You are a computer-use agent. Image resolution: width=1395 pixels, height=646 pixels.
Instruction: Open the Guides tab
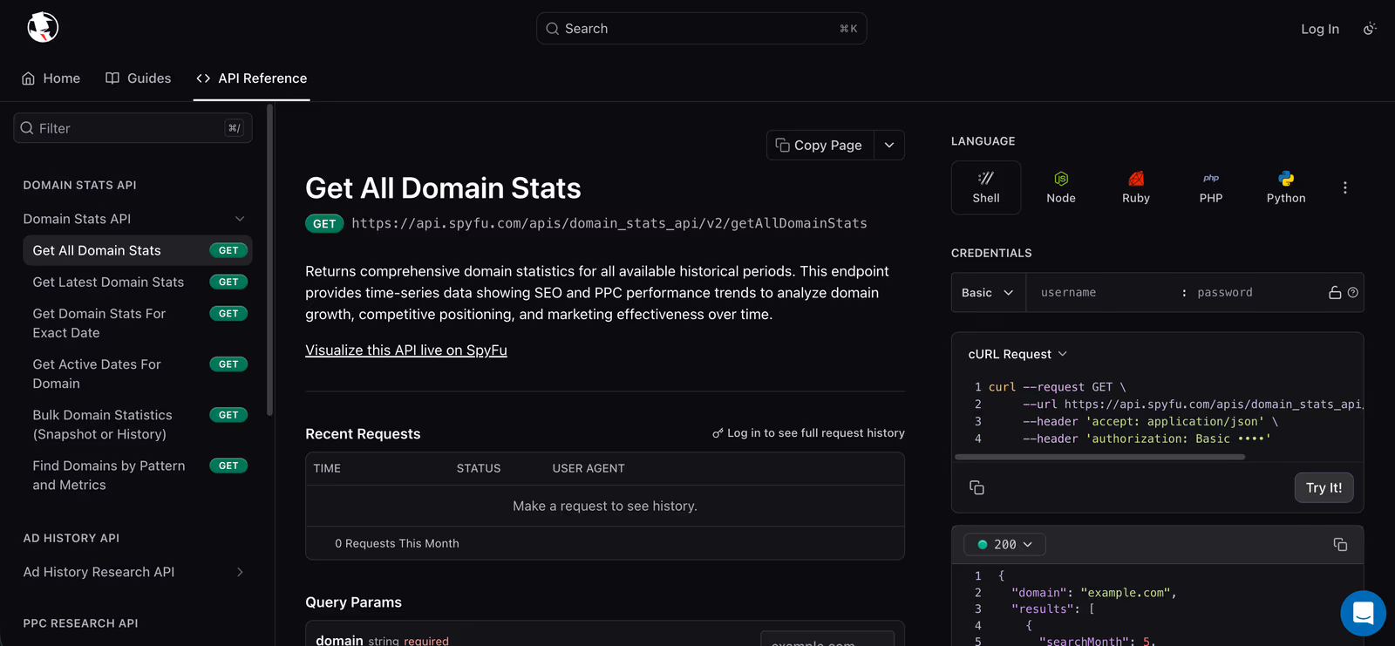click(x=138, y=78)
